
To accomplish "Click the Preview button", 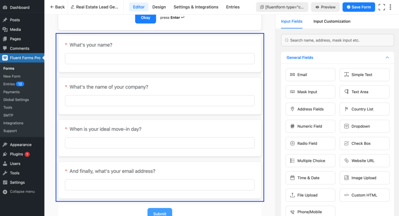I will 325,7.
